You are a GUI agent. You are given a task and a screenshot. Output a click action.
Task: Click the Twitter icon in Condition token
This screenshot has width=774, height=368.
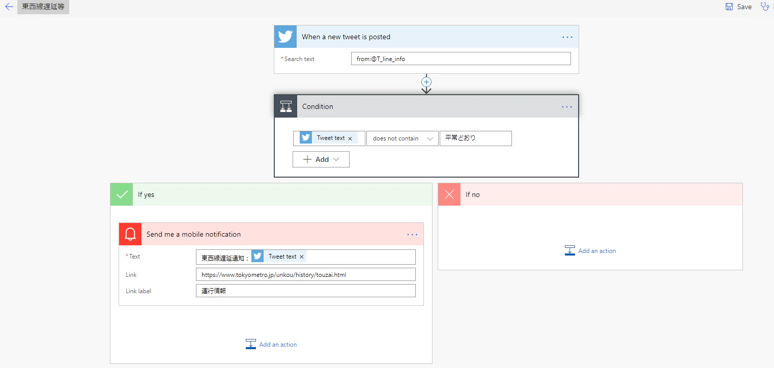coord(306,138)
